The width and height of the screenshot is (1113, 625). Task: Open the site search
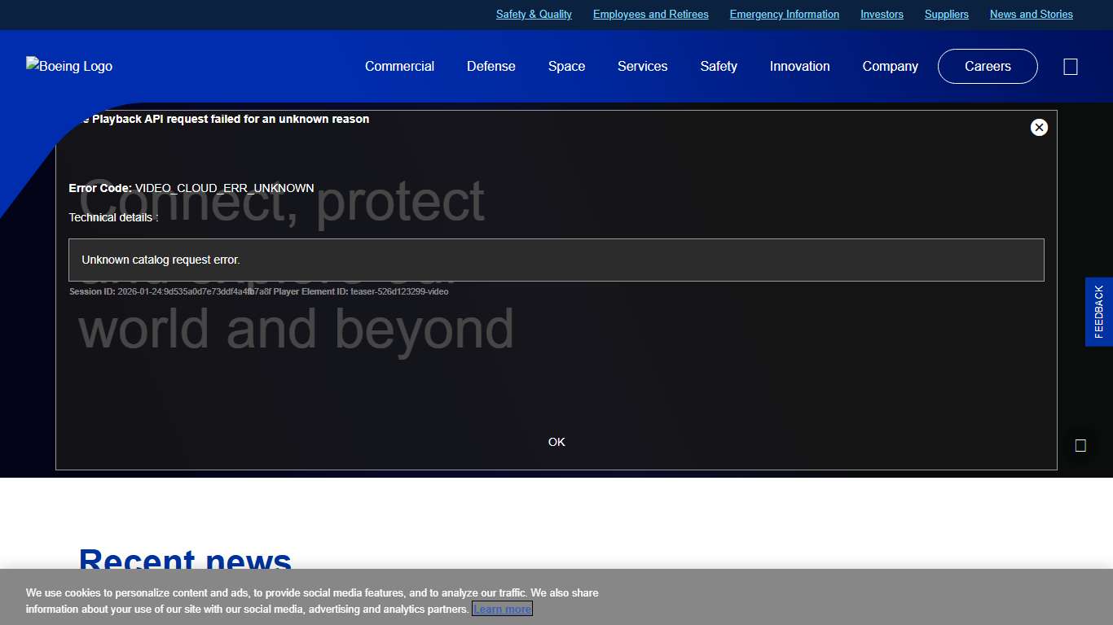point(1070,66)
